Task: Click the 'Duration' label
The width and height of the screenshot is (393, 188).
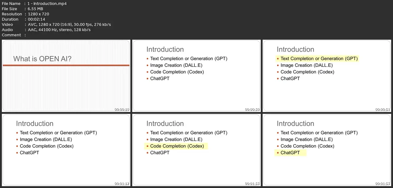Action: 10,19
